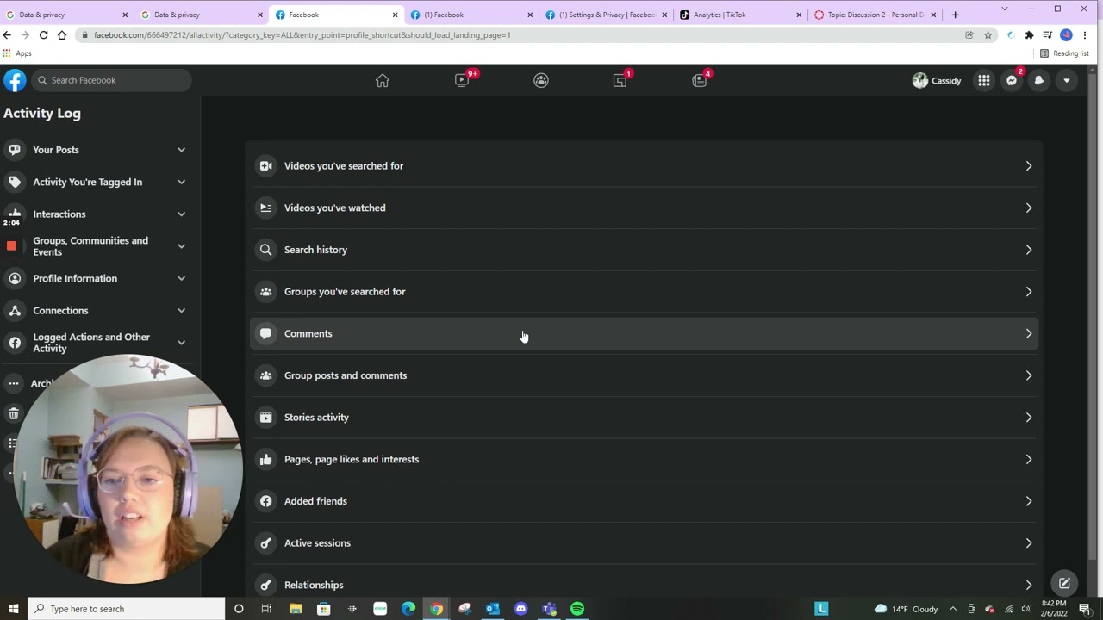Screen dimensions: 1103x620
Task: Open the Account dropdown arrow in header
Action: click(1067, 80)
